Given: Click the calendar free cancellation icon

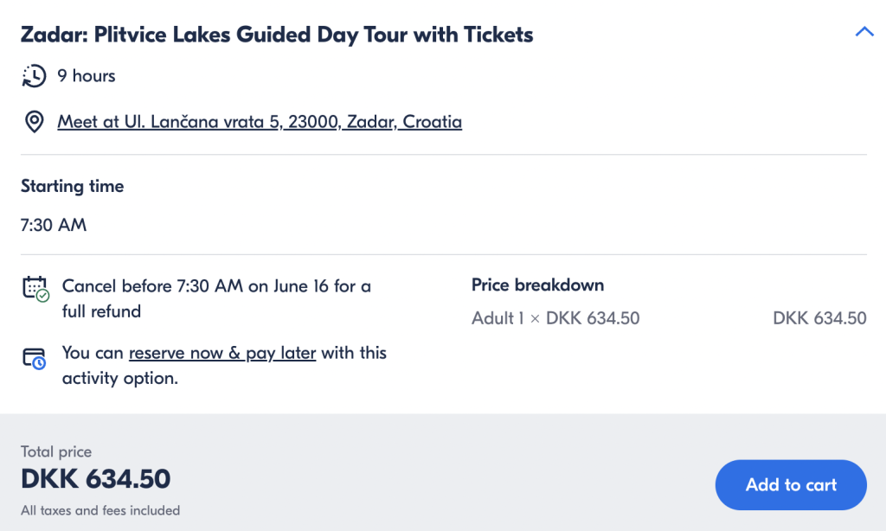Looking at the screenshot, I should click(x=35, y=289).
